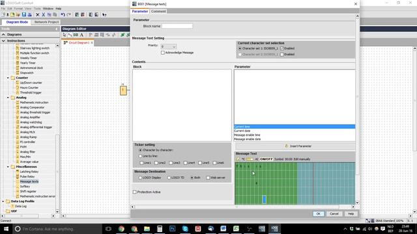This screenshot has width=417, height=234.
Task: Open File Explorer from the taskbar
Action: (147, 229)
